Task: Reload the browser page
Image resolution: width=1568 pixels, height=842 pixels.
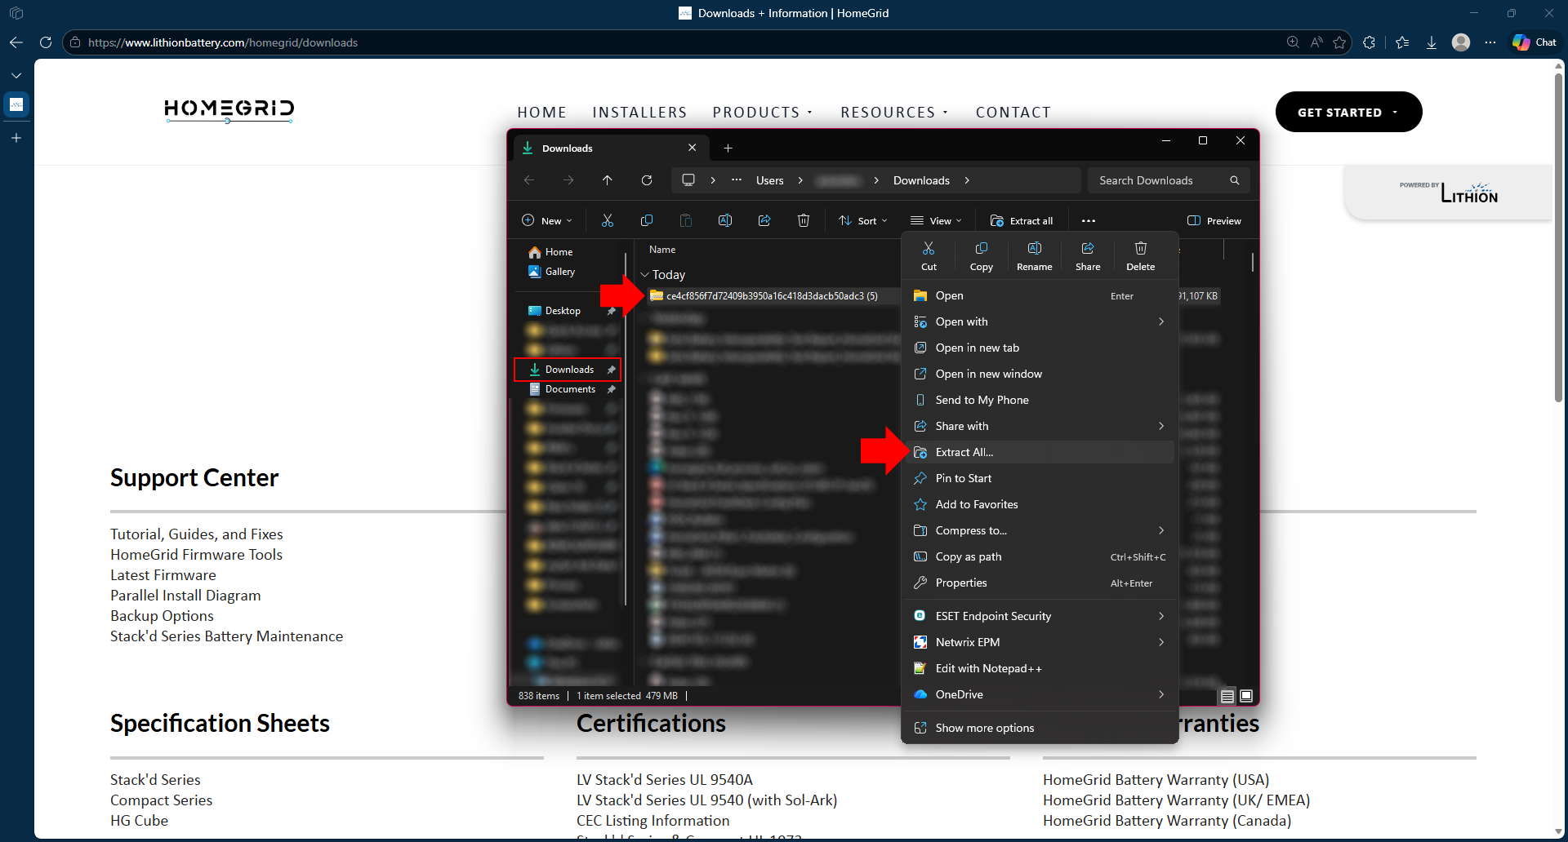Action: [x=46, y=42]
